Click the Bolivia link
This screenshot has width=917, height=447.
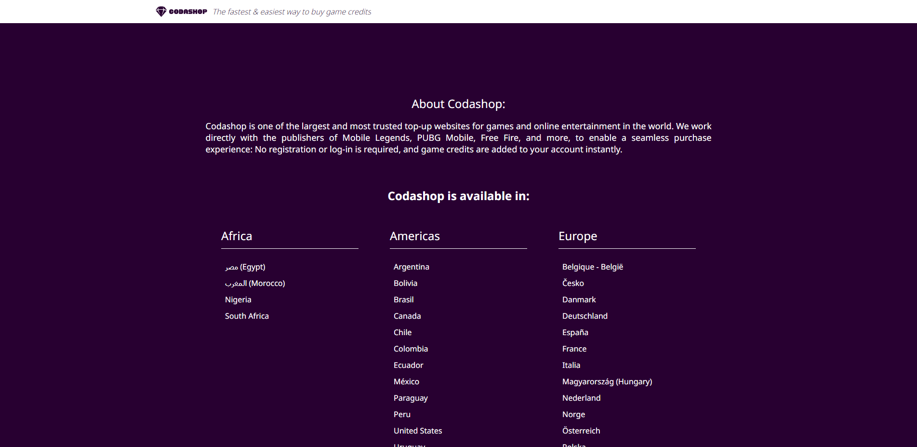(x=405, y=284)
